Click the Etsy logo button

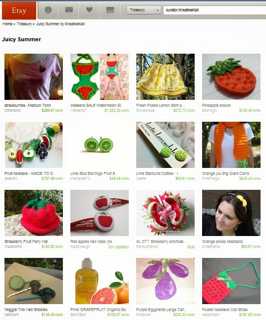(x=19, y=10)
